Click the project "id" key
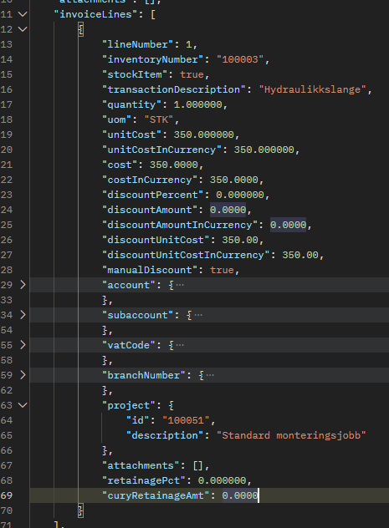The image size is (389, 528). tap(137, 420)
